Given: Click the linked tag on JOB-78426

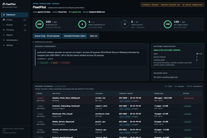Looking at the screenshot, I should (40, 130).
